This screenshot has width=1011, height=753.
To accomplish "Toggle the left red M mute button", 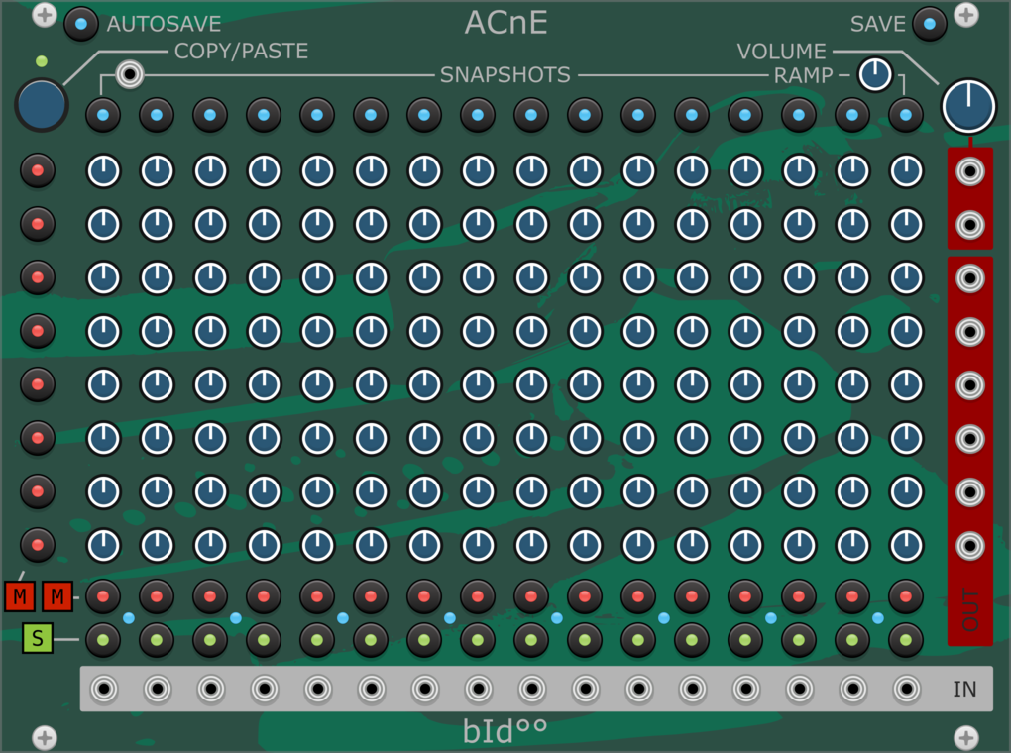I will pyautogui.click(x=20, y=596).
